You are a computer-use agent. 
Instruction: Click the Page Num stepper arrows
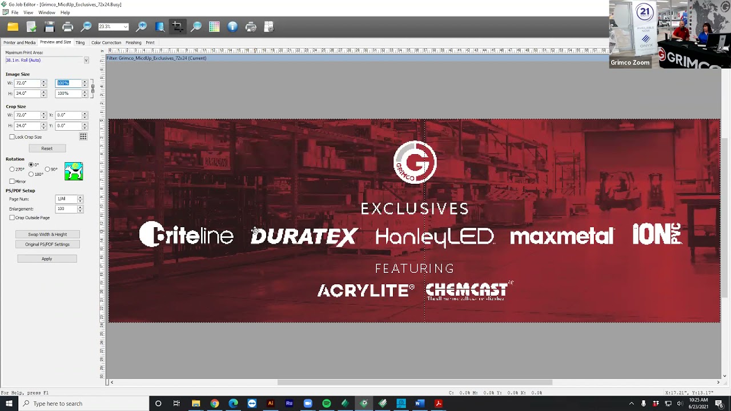(80, 199)
